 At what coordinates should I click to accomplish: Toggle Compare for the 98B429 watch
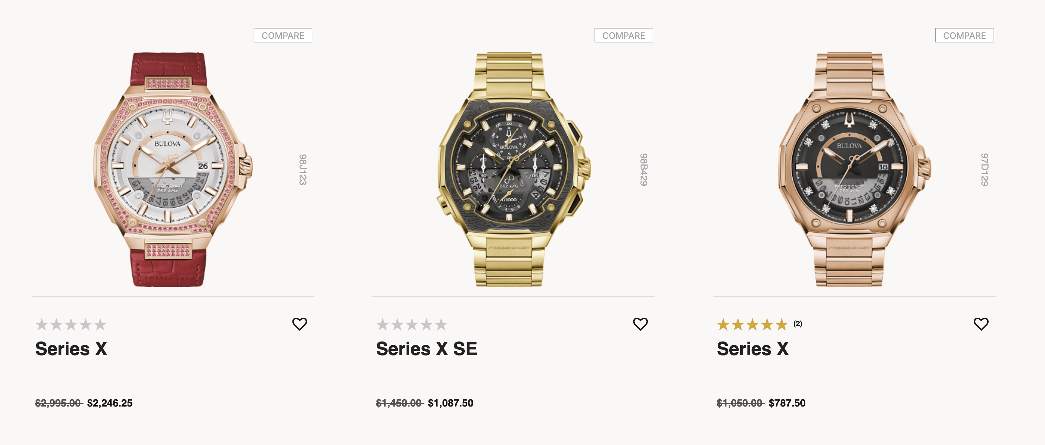[623, 35]
